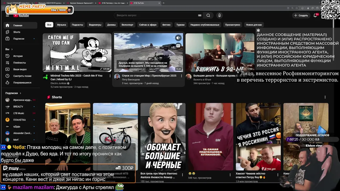Select the Музыка filter chip
The height and width of the screenshot is (191, 340).
(x=61, y=25)
